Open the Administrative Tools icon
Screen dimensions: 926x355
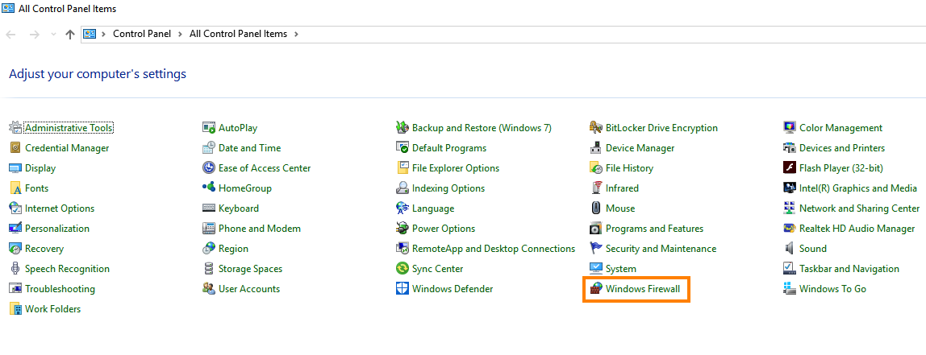click(15, 128)
